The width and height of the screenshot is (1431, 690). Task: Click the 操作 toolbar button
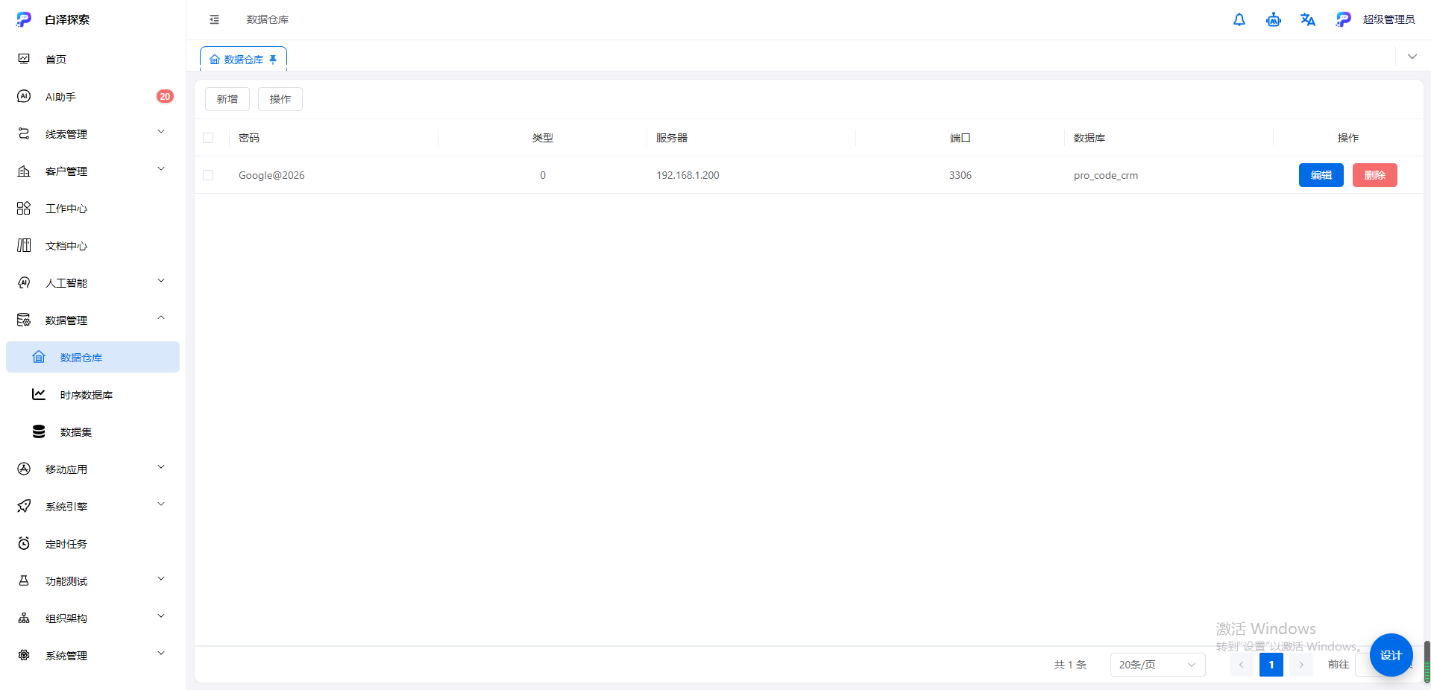point(280,99)
